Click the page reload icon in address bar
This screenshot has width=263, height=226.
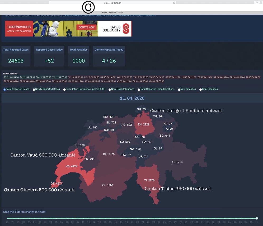coord(174,3)
